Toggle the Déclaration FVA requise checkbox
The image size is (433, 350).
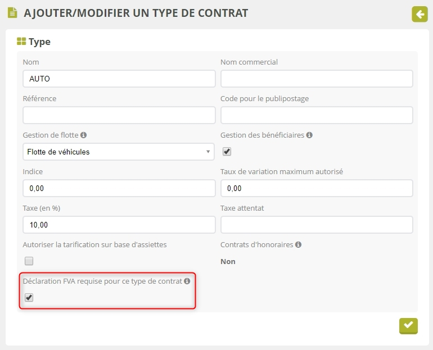tap(29, 297)
